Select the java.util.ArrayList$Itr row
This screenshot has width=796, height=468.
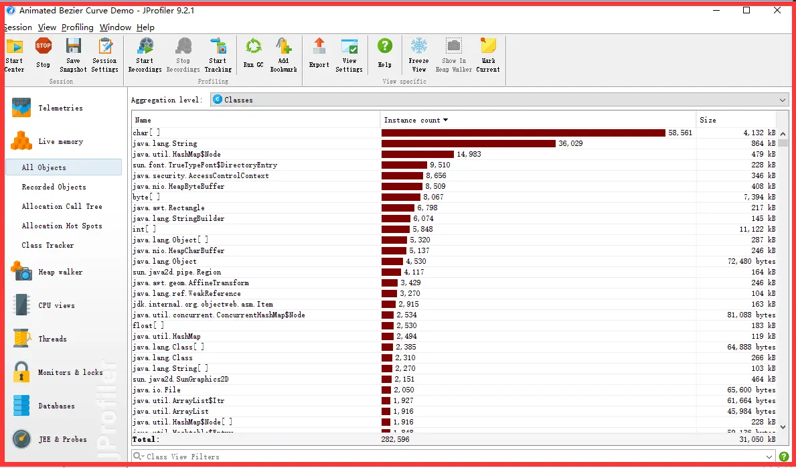pos(455,401)
